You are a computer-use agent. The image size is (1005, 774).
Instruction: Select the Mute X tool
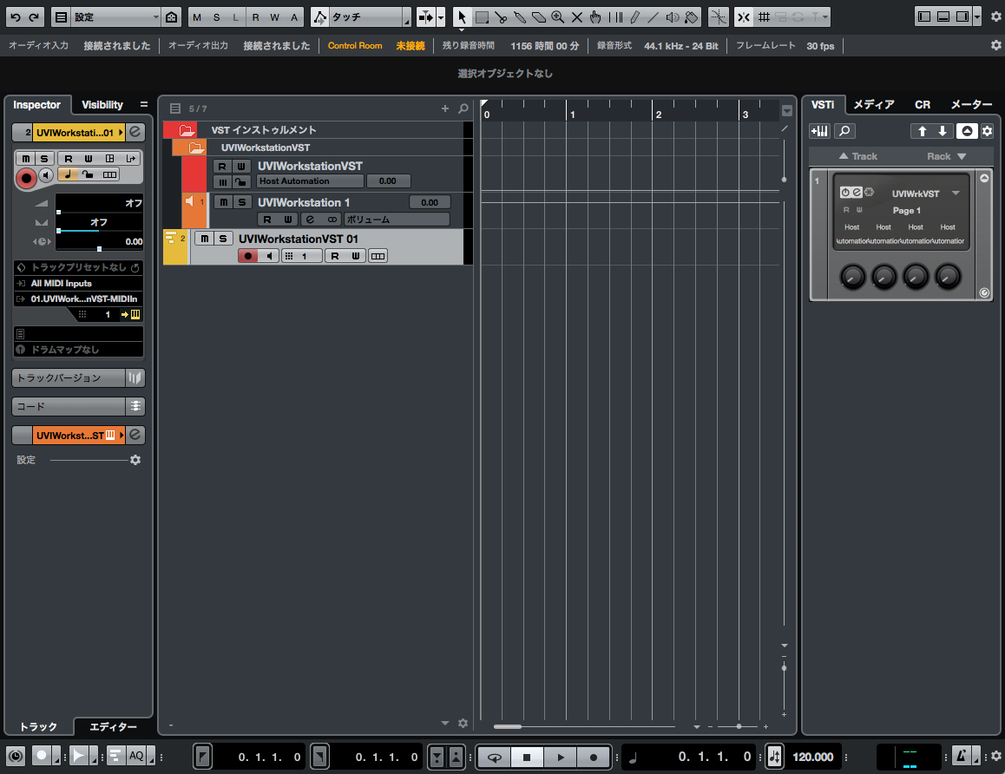pos(577,17)
